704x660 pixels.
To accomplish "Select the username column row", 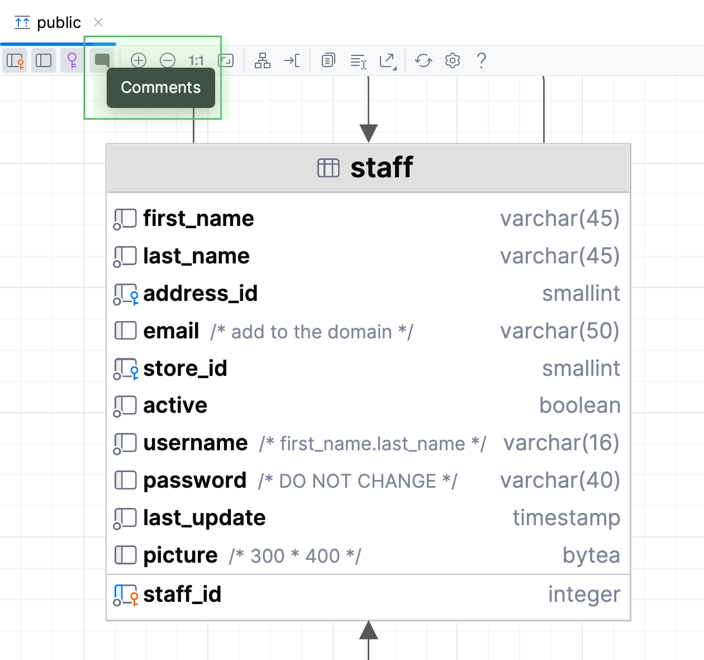I will click(196, 442).
